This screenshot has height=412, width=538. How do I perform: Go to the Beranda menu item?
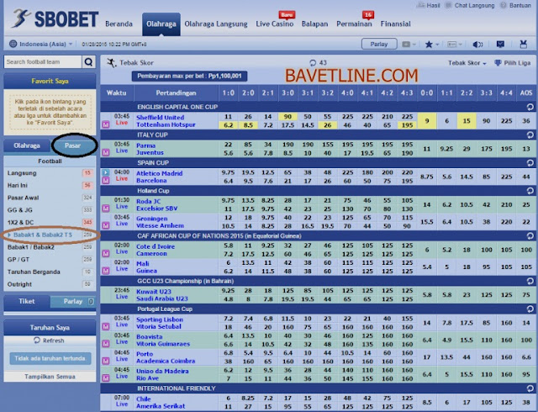tap(119, 24)
